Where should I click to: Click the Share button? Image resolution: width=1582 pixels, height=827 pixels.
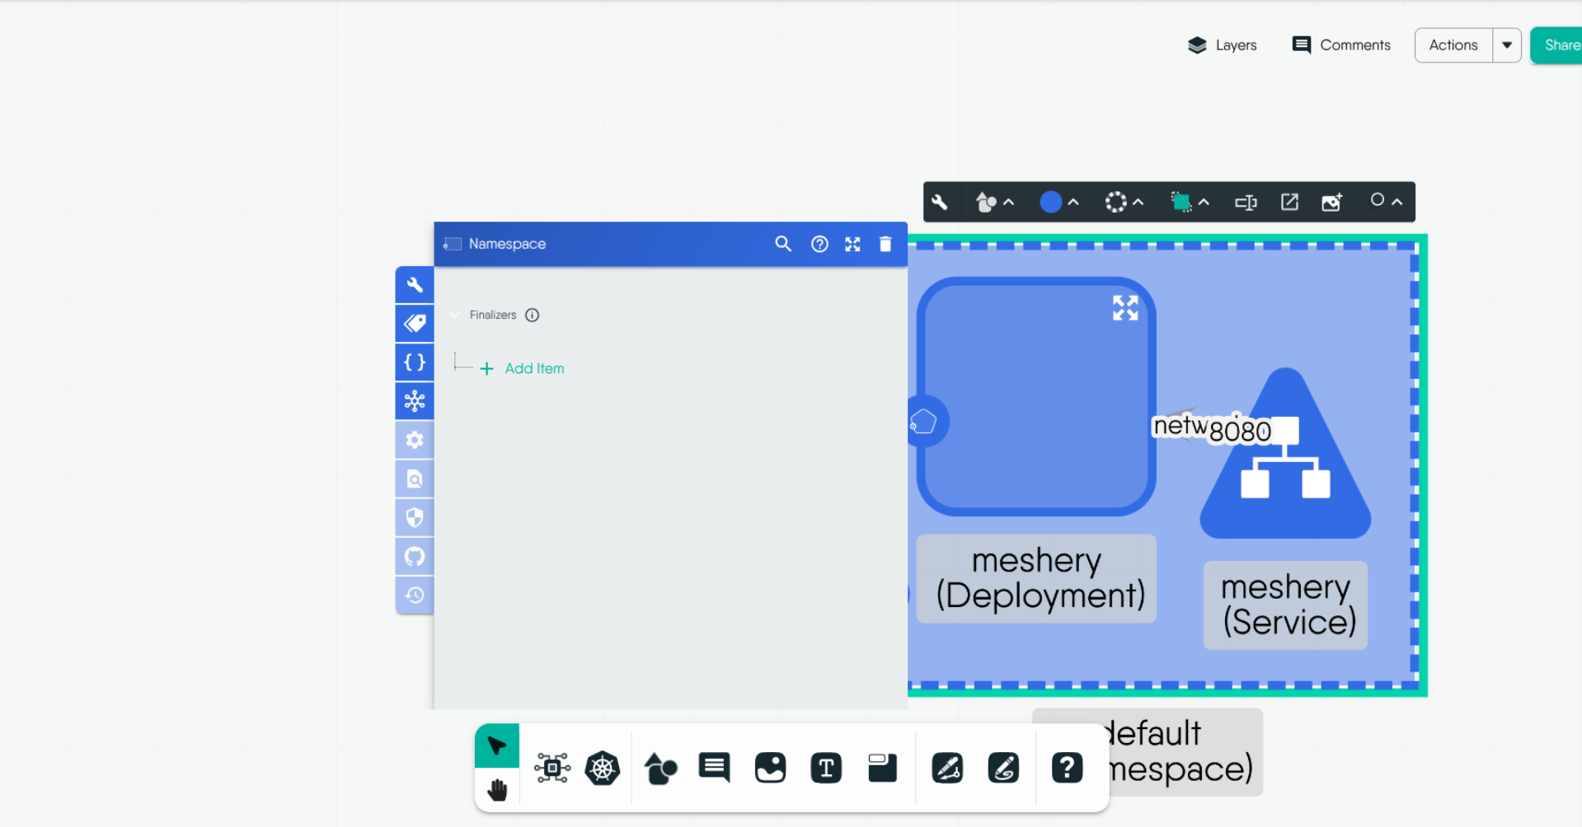(1559, 45)
